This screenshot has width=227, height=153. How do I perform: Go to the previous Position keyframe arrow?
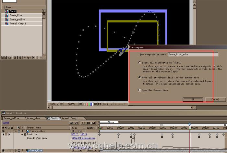point(3,134)
